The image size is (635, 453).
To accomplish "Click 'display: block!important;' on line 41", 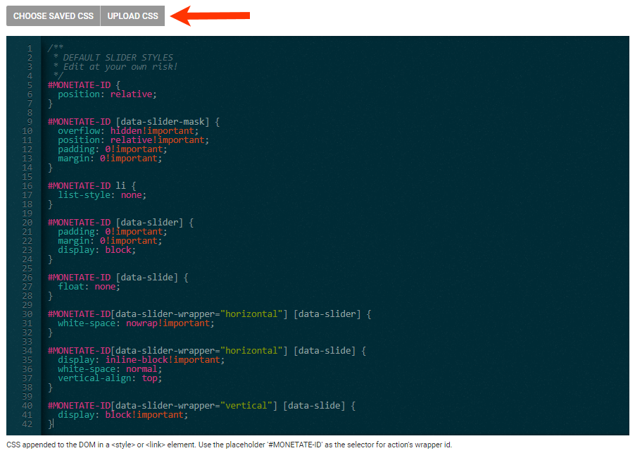I will pos(122,415).
